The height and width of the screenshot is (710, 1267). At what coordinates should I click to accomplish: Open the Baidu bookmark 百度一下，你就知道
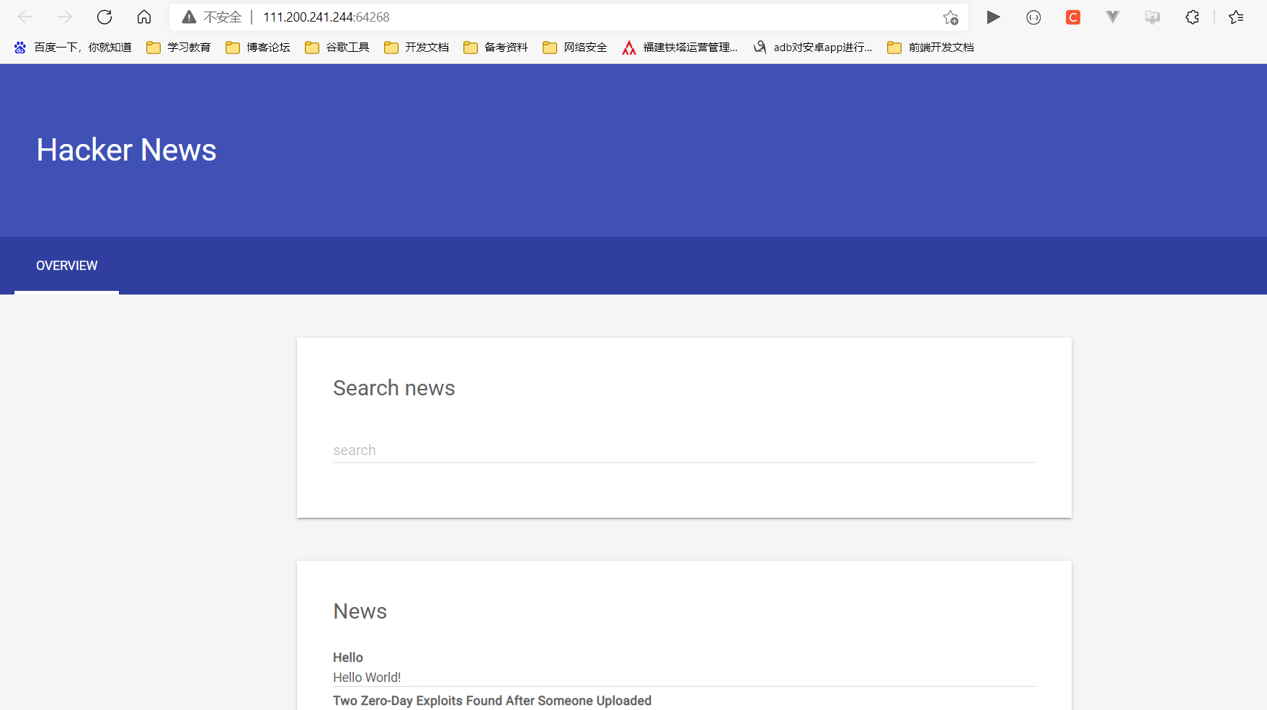73,48
